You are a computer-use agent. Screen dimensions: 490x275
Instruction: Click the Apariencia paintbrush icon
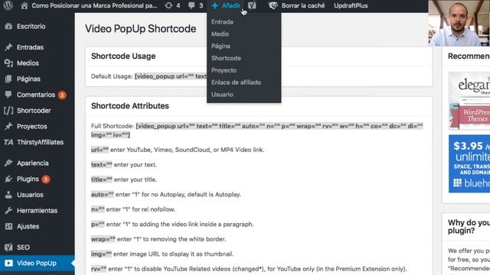[8, 163]
